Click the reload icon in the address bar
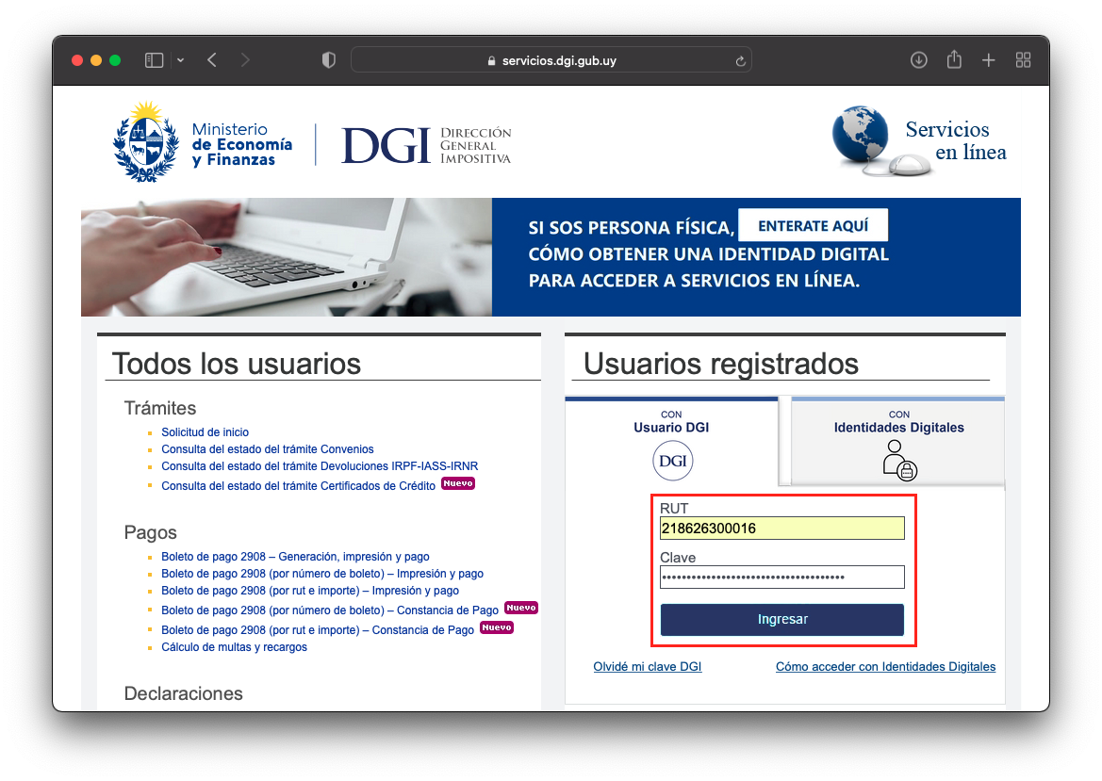 [740, 59]
